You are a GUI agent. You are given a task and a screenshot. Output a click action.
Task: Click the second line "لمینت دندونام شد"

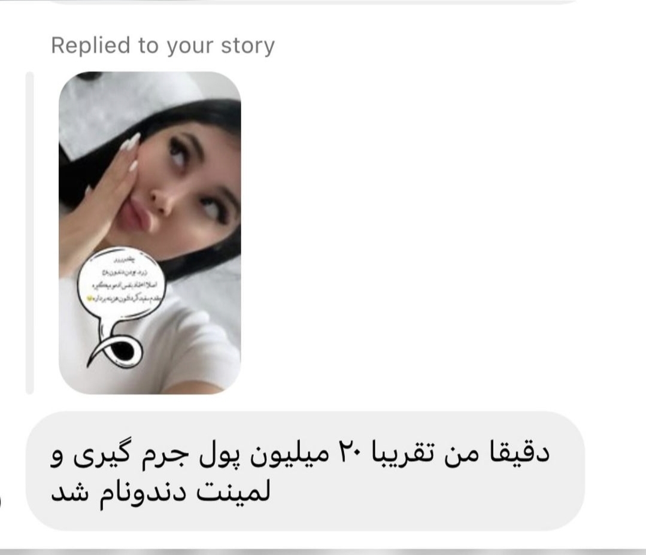(160, 491)
